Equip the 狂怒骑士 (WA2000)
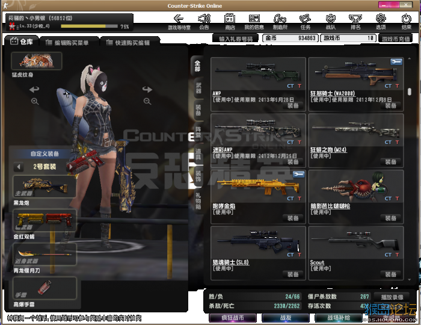This screenshot has height=325, width=421. pyautogui.click(x=391, y=106)
